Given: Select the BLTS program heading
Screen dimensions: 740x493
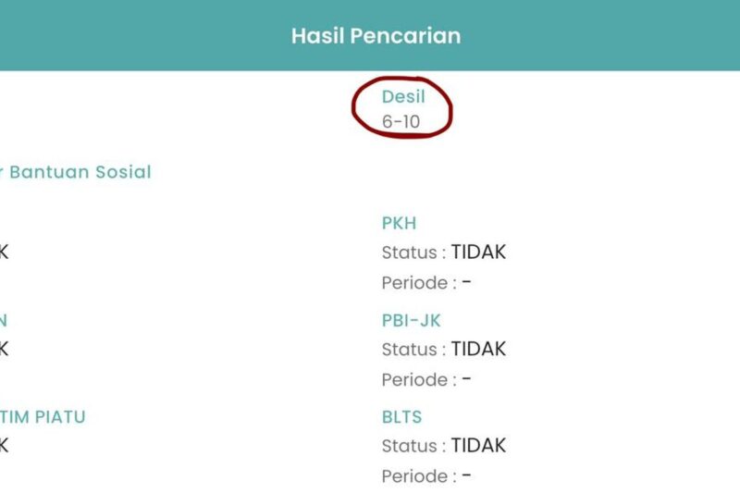Looking at the screenshot, I should 401,417.
